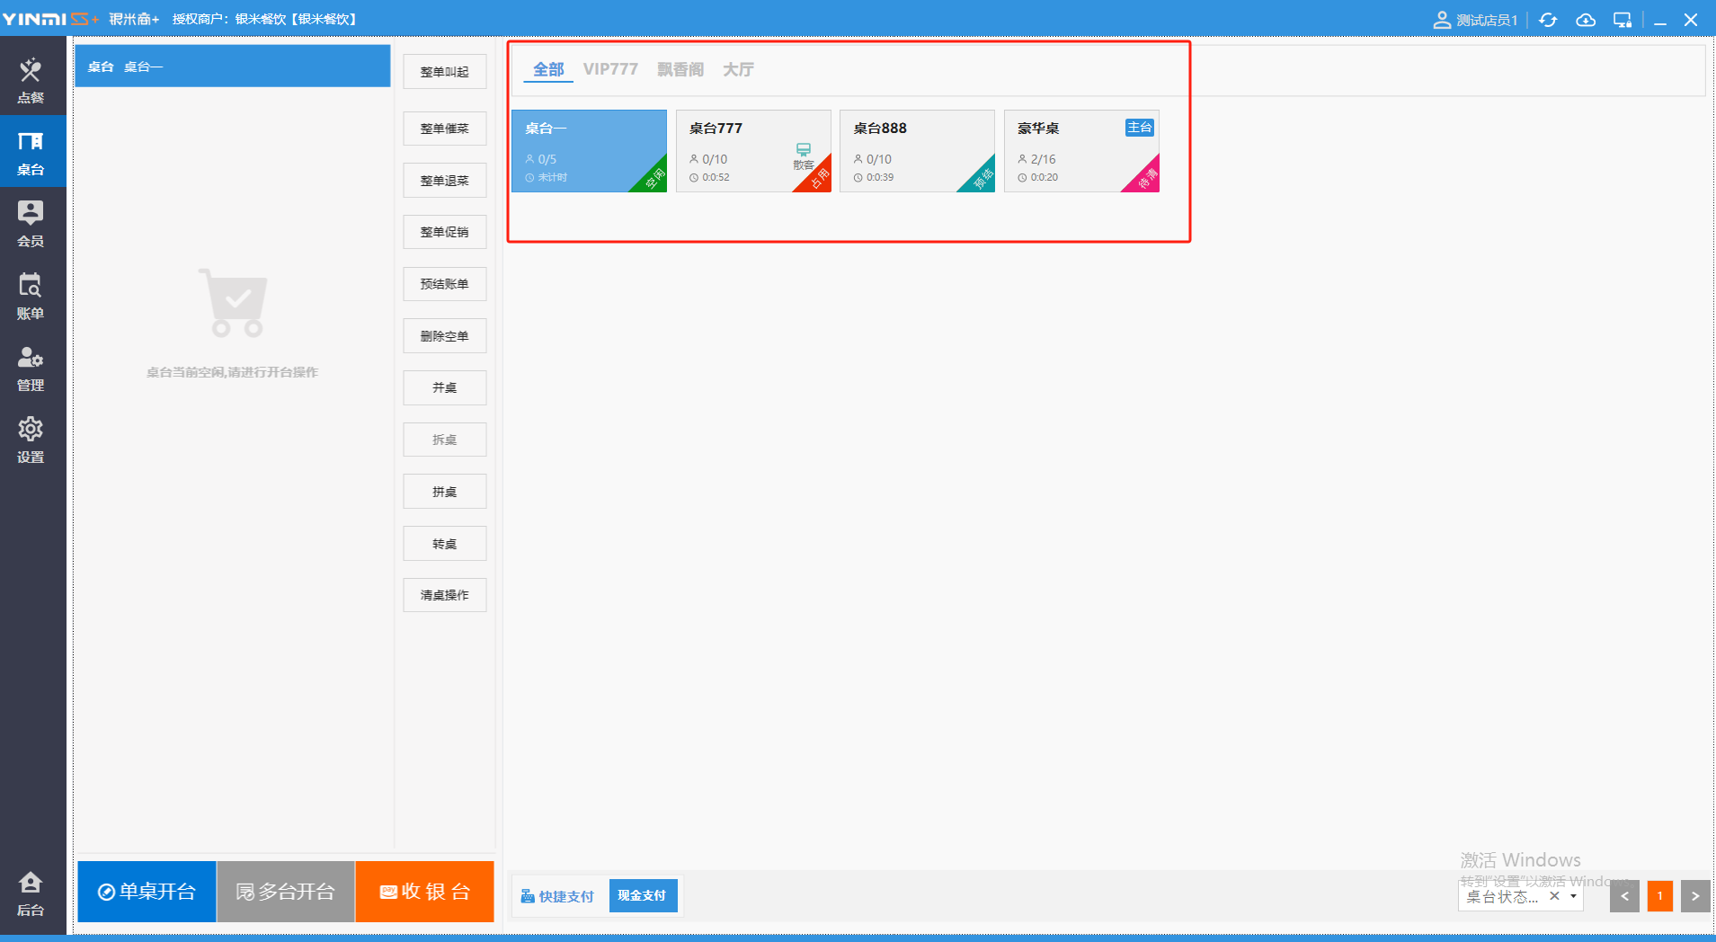The height and width of the screenshot is (942, 1716).
Task: Go to 后台 backend home icon
Action: click(31, 892)
